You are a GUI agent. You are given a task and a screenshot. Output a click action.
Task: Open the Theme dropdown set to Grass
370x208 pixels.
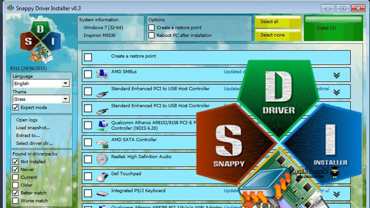click(66, 99)
